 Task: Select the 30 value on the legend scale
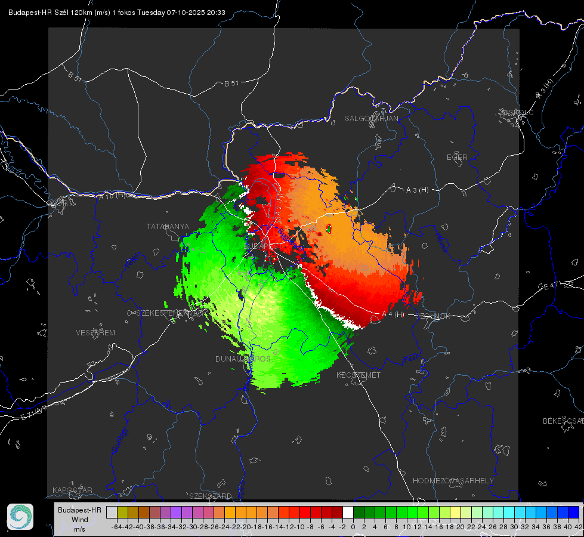coord(514,527)
